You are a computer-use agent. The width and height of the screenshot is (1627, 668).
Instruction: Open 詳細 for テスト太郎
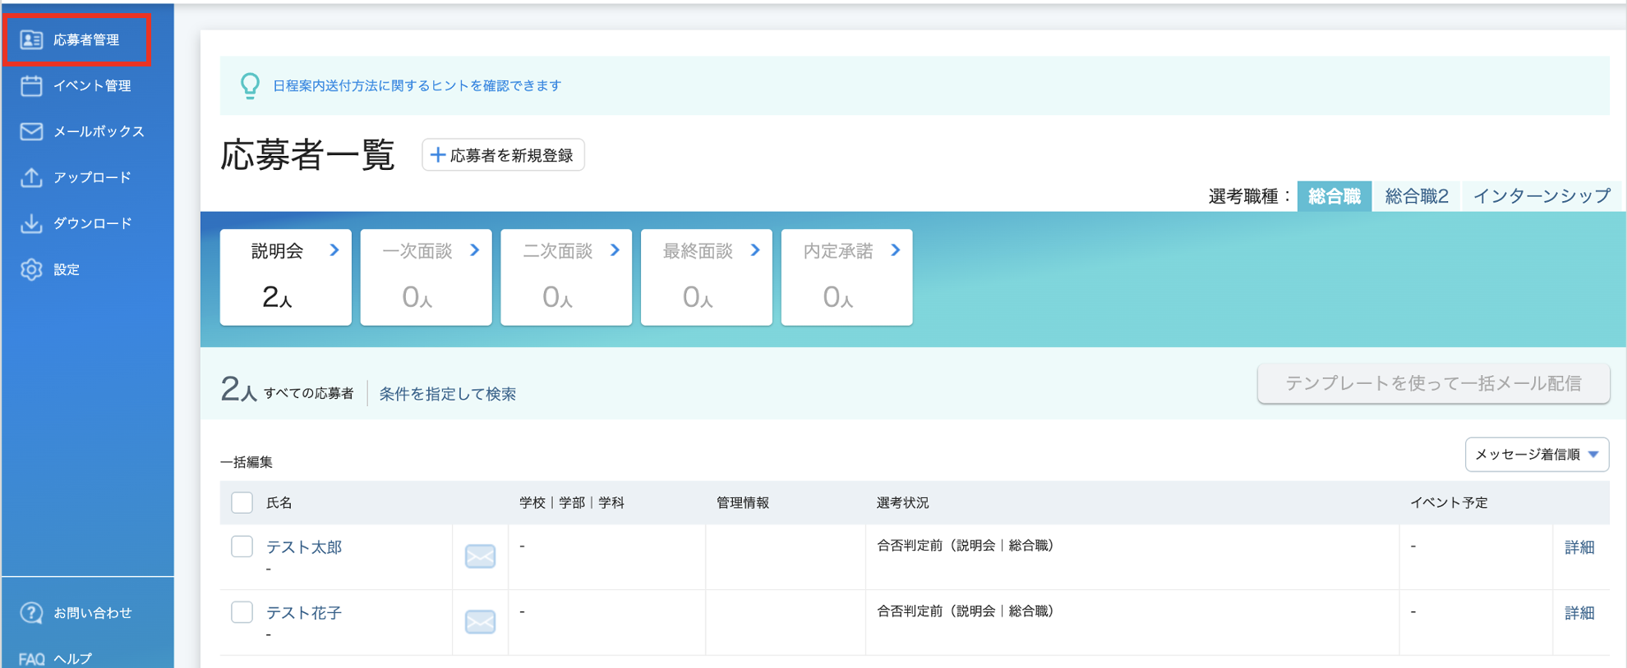[x=1579, y=547]
